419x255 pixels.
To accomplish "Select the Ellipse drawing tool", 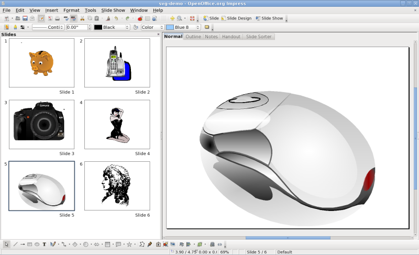I will click(37, 244).
